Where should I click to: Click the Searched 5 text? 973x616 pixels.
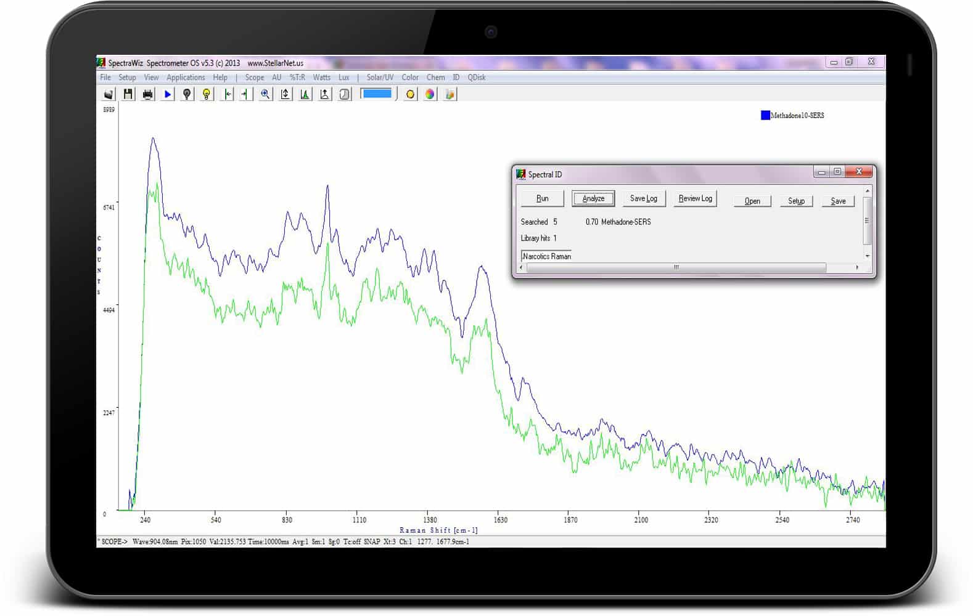click(539, 222)
